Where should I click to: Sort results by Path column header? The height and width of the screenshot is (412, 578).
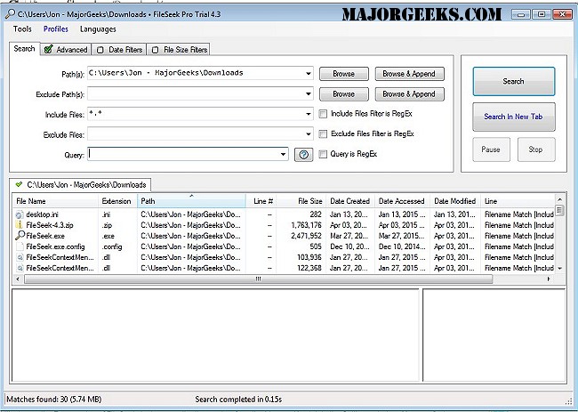[x=191, y=201]
